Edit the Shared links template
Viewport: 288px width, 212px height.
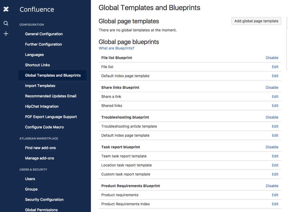[275, 105]
